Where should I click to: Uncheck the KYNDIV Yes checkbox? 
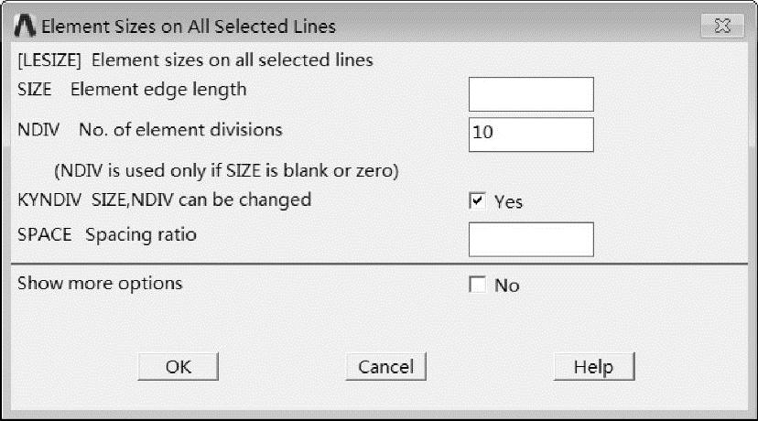coord(477,200)
